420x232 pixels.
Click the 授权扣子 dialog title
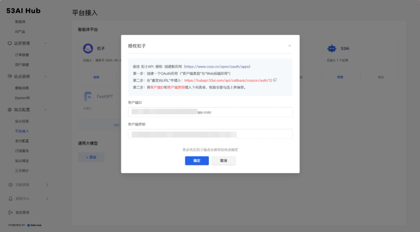(x=137, y=46)
